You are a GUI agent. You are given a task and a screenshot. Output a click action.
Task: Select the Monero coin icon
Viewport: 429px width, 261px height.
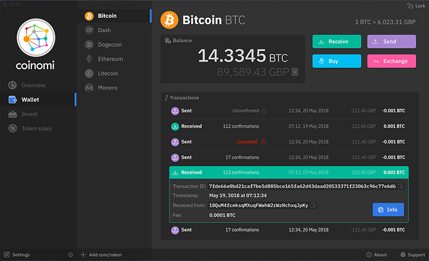tap(89, 88)
